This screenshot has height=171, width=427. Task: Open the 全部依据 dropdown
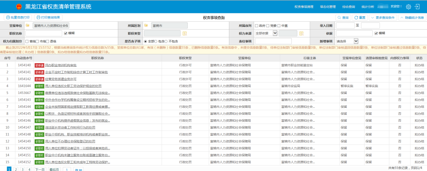pyautogui.click(x=266, y=33)
